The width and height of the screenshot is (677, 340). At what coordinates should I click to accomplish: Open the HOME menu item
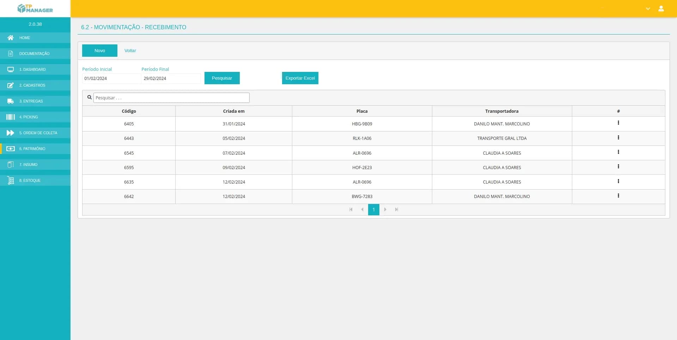35,38
